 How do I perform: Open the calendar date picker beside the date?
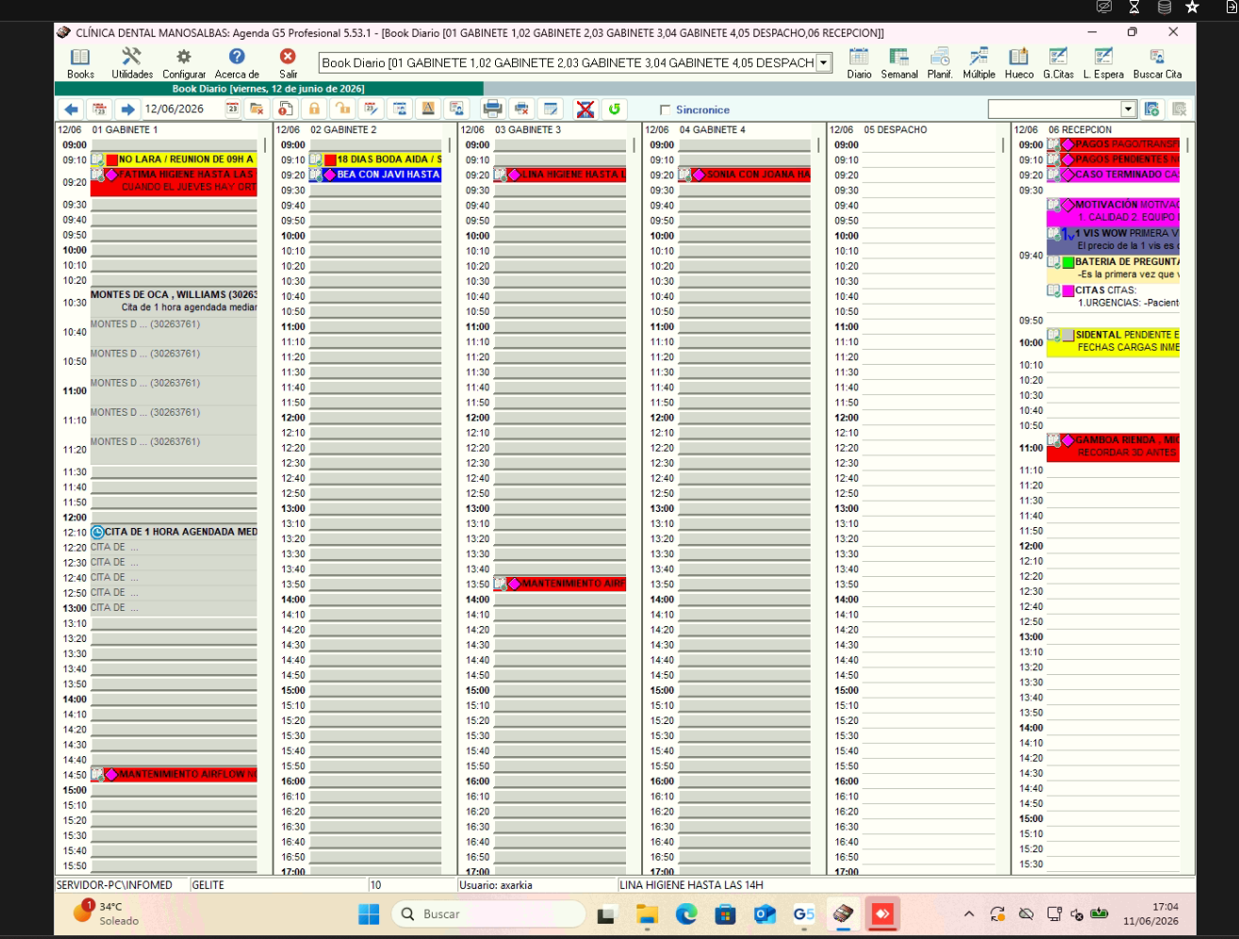232,109
